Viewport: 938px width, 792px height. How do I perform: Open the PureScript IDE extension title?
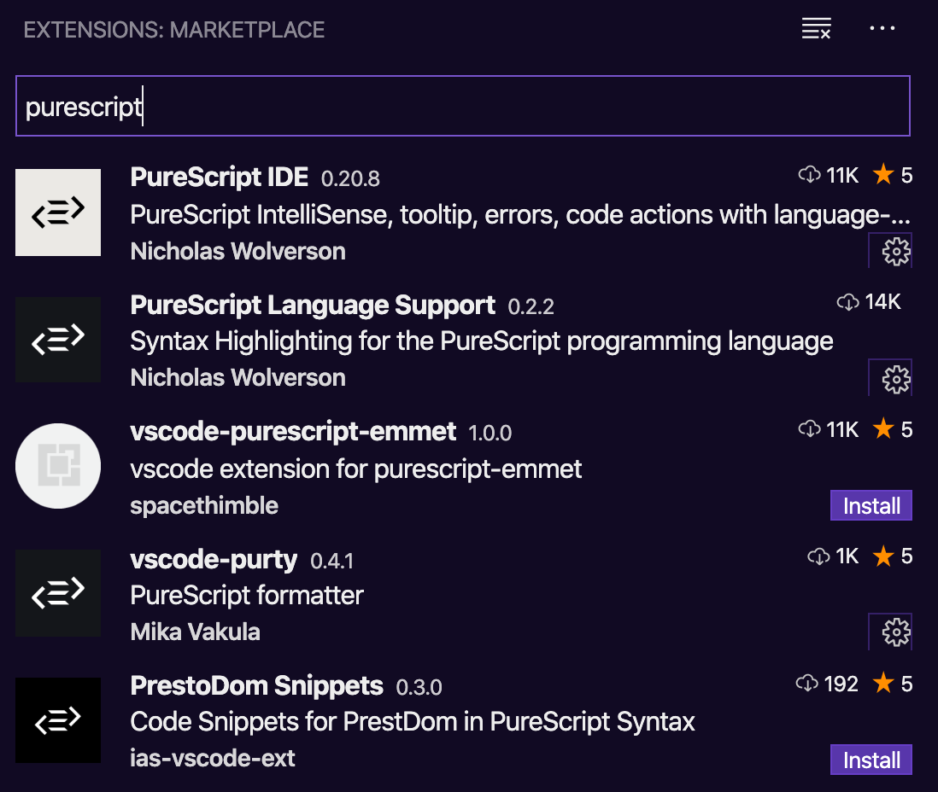pyautogui.click(x=220, y=177)
